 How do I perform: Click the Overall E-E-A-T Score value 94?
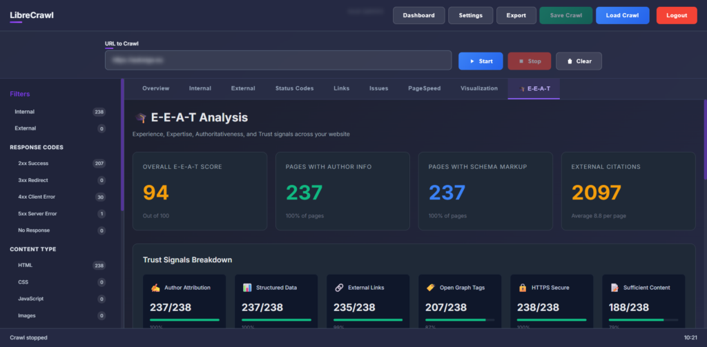(155, 193)
